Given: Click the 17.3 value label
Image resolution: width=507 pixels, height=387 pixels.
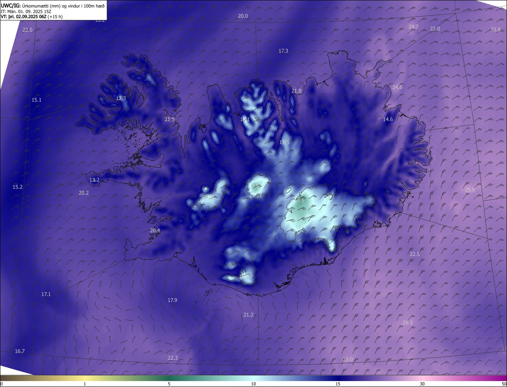Looking at the screenshot, I should [x=283, y=51].
